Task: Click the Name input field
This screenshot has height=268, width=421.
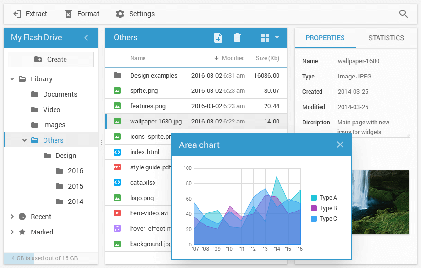Action: 373,61
